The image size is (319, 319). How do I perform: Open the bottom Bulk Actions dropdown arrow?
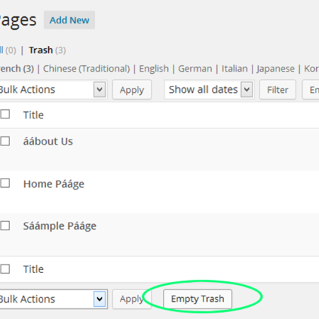coord(99,299)
